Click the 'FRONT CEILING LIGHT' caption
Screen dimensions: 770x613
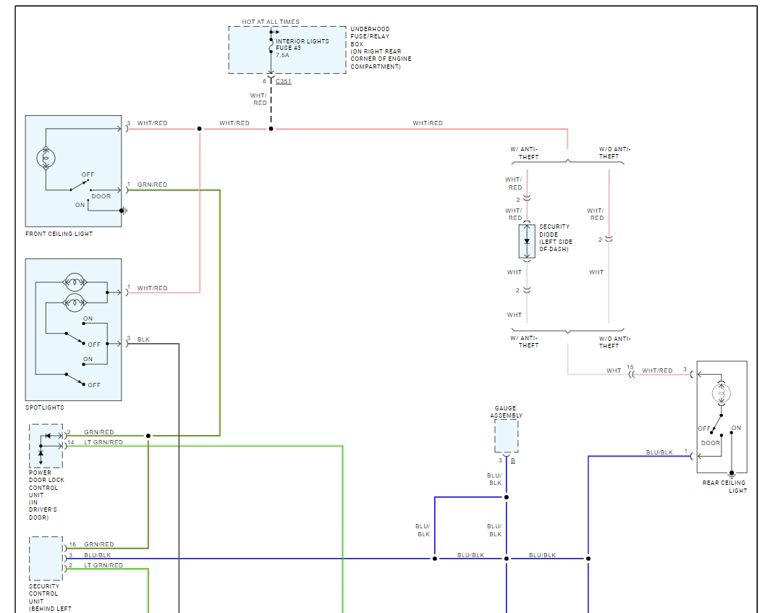[x=59, y=234]
